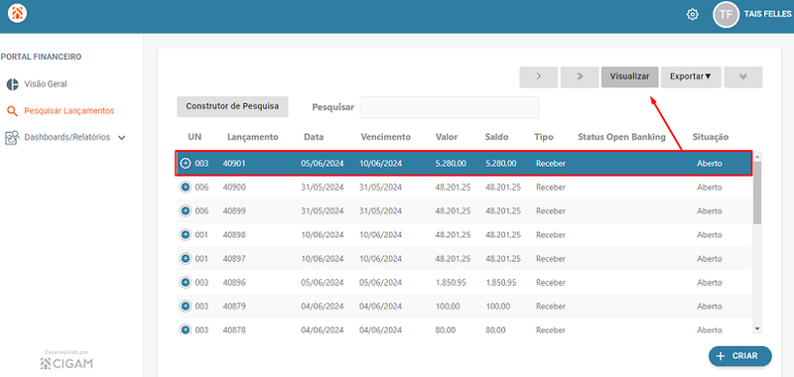The height and width of the screenshot is (377, 794).
Task: Open Construtor de Pesquisa
Action: 232,107
